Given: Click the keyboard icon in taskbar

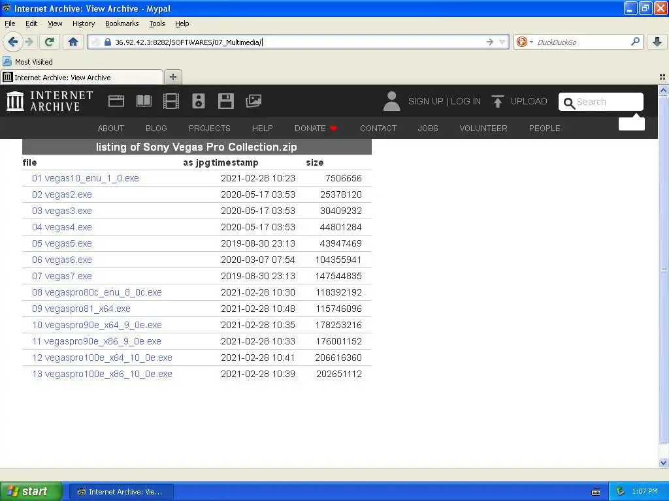Looking at the screenshot, I should point(596,492).
